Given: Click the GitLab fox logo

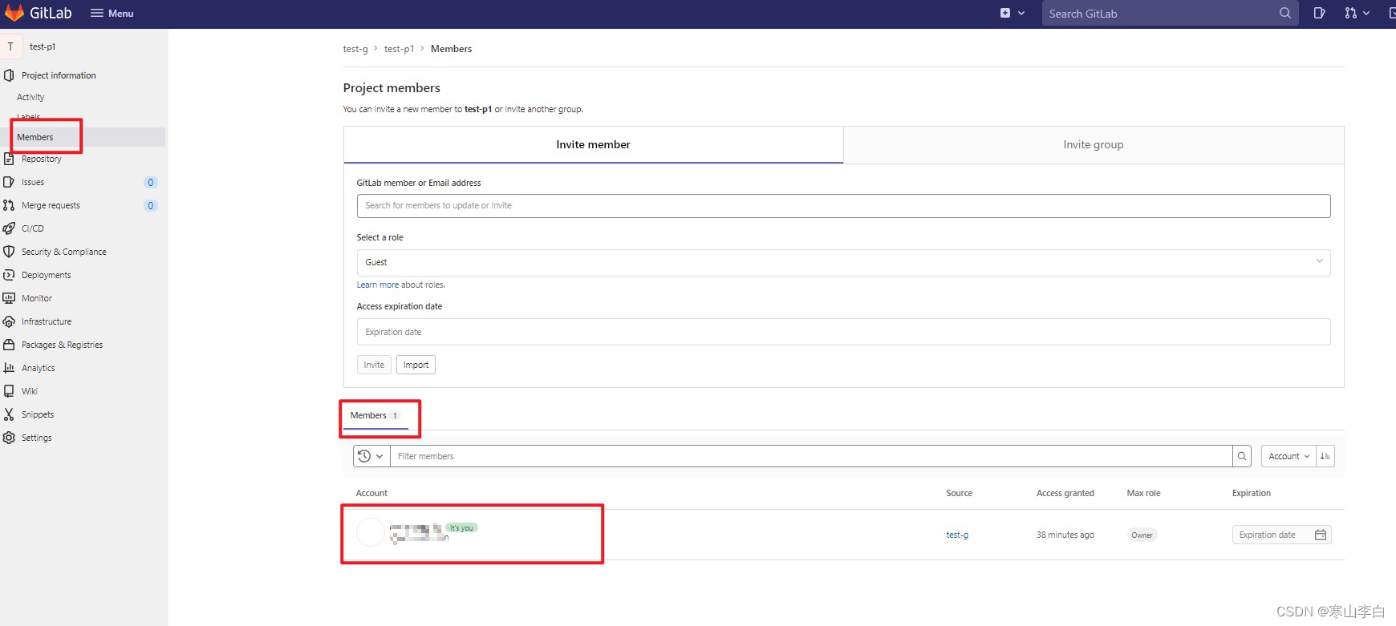Looking at the screenshot, I should tap(14, 13).
